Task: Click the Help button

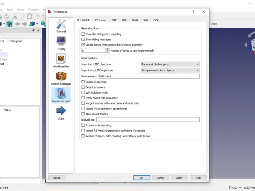Action: click(x=198, y=178)
